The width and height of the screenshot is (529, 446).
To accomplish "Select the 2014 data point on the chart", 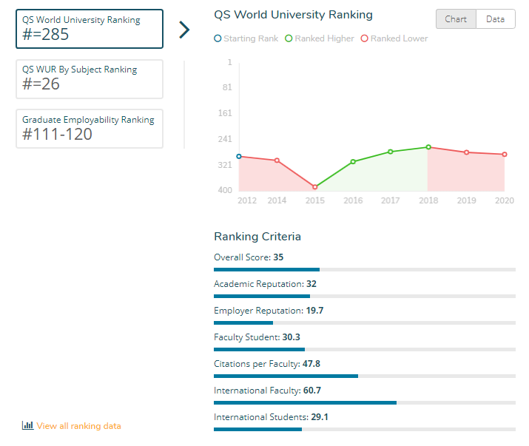I will [277, 161].
